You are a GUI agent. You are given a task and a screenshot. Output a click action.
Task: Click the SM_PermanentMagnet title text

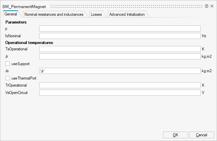click(24, 6)
